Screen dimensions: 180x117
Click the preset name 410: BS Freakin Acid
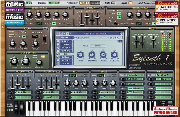pos(96,33)
